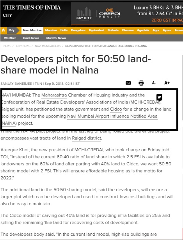The height and width of the screenshot is (240, 183).
Task: Open the Raigad district link
Action: click(x=87, y=138)
